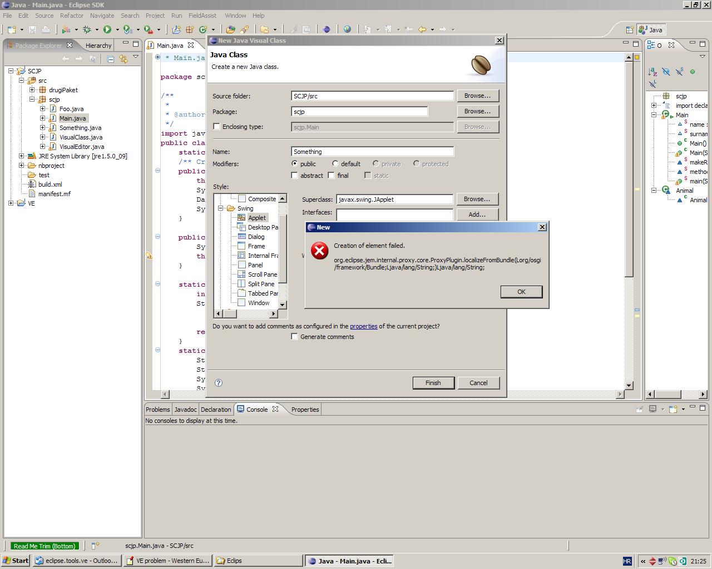Click the VE problem taskbar window button
The image size is (712, 569).
tap(167, 561)
